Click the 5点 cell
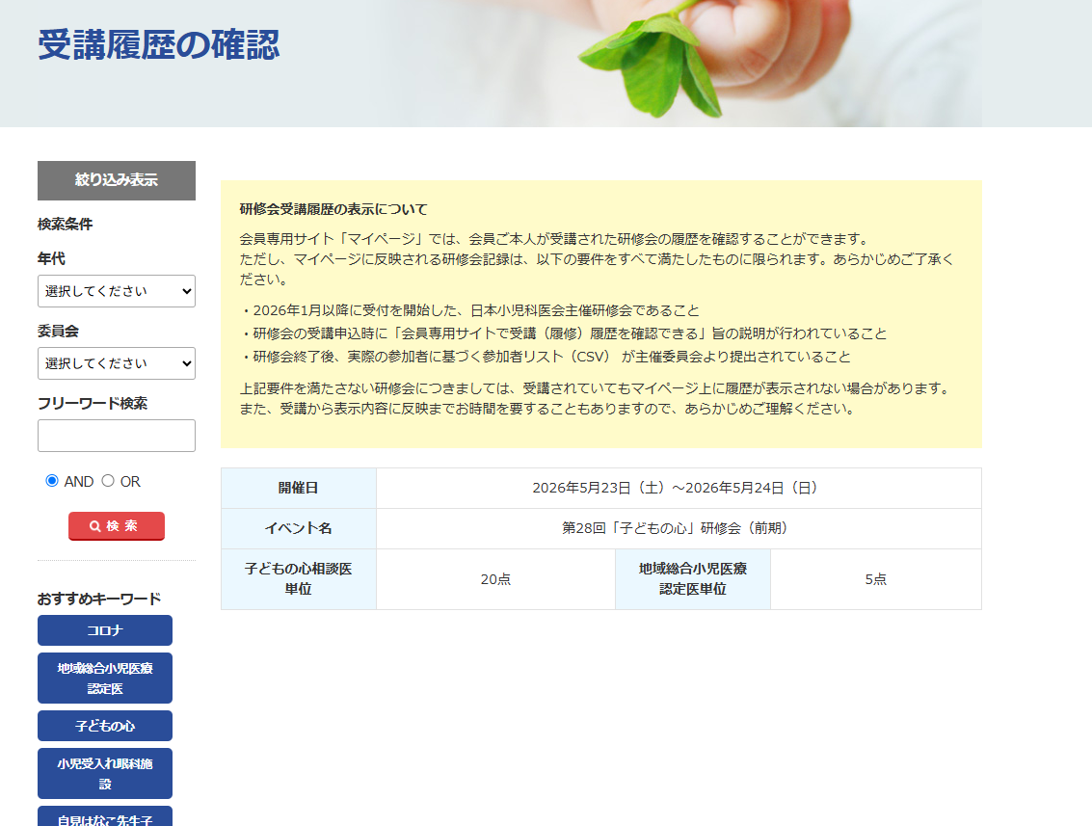The height and width of the screenshot is (826, 1092). pos(876,579)
